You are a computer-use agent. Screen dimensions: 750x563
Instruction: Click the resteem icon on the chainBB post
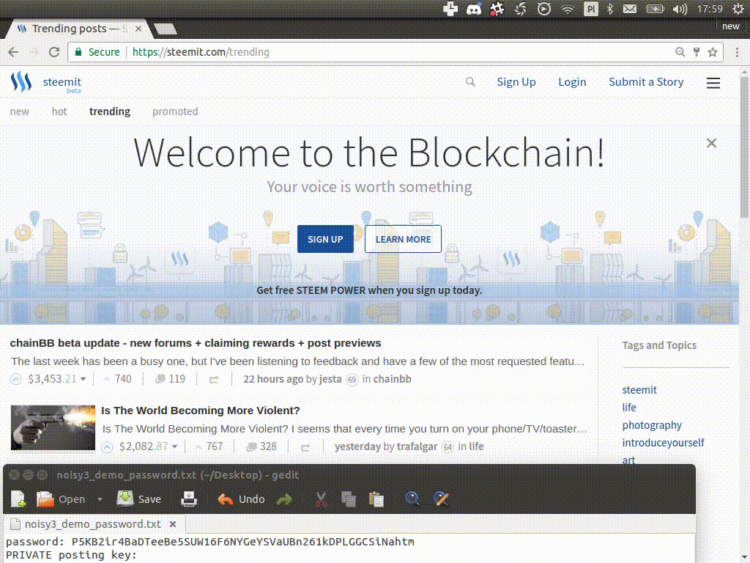tap(214, 379)
